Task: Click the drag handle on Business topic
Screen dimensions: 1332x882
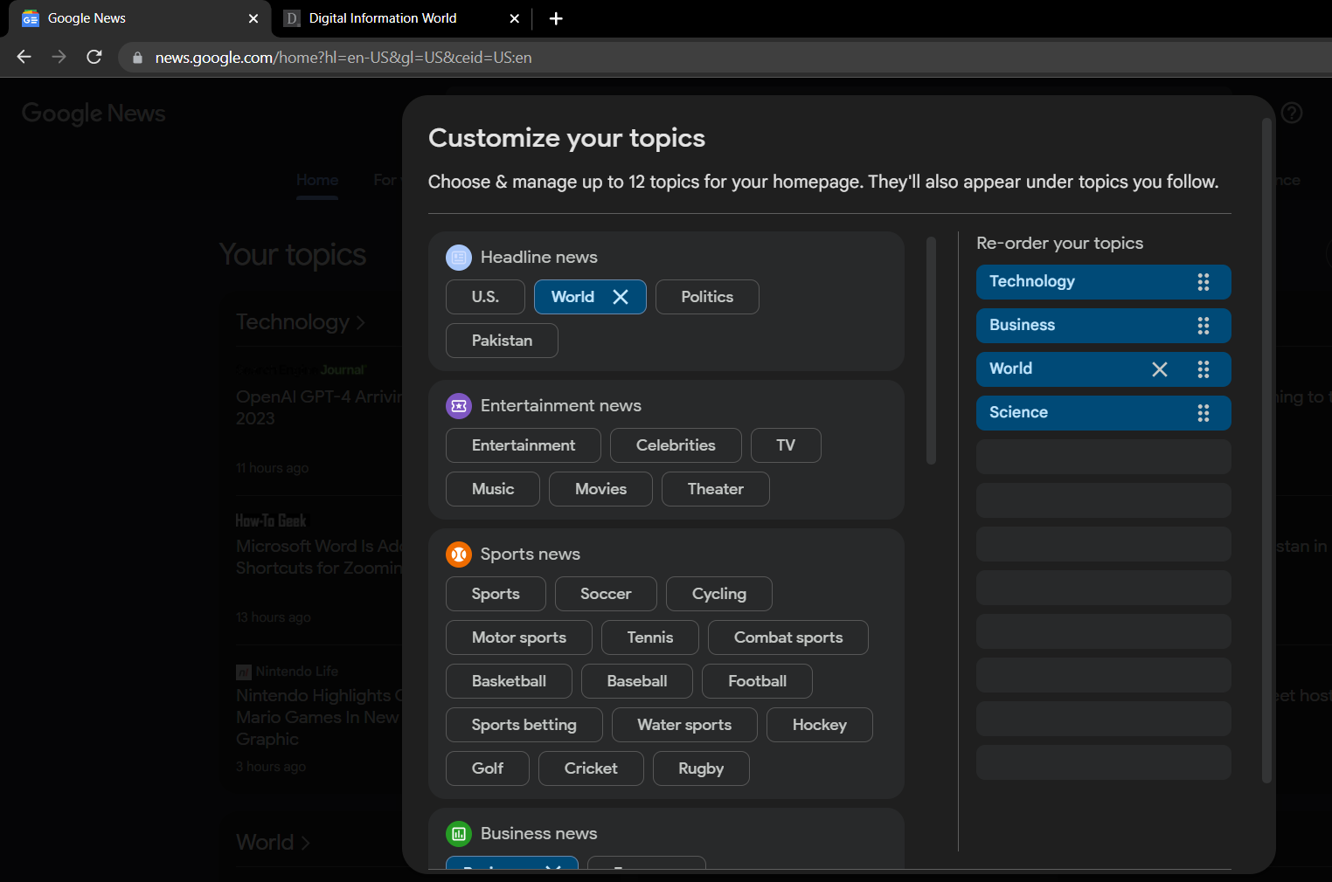Action: pyautogui.click(x=1204, y=326)
